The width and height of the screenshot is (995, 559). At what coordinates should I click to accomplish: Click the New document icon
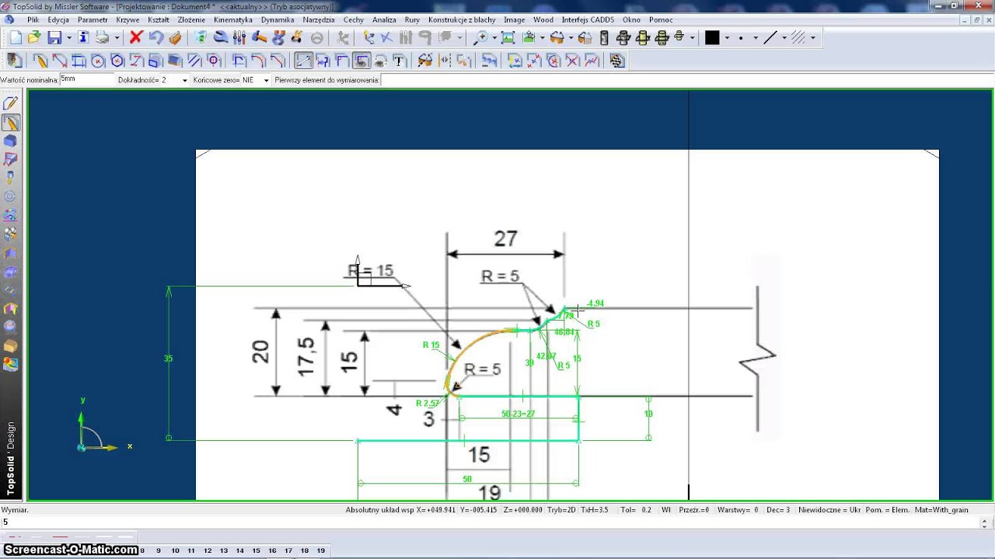point(16,37)
